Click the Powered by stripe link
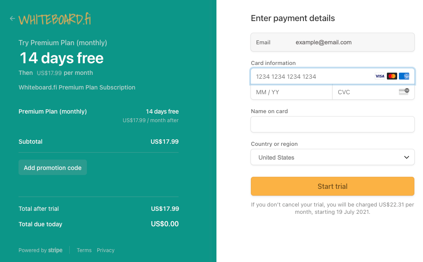Viewport: 423px width, 262px height. point(40,250)
